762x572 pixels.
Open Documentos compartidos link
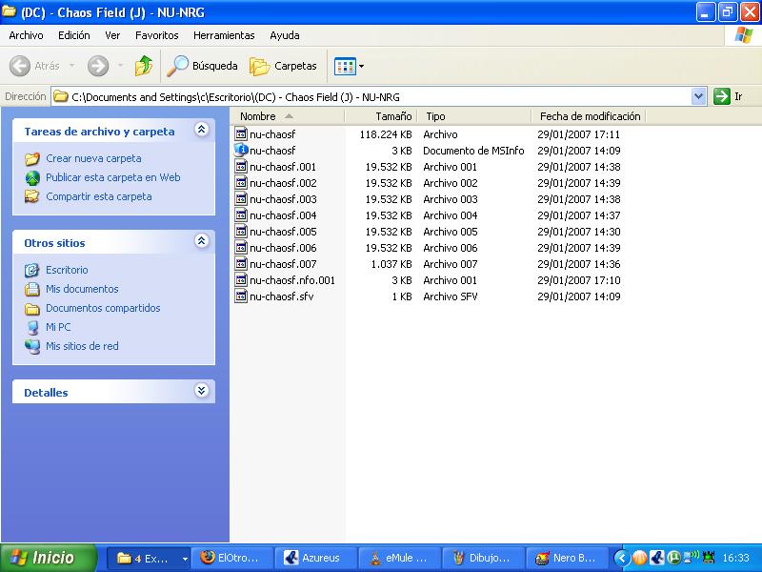(103, 308)
